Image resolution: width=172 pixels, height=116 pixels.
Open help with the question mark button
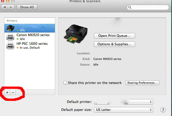pyautogui.click(x=163, y=110)
